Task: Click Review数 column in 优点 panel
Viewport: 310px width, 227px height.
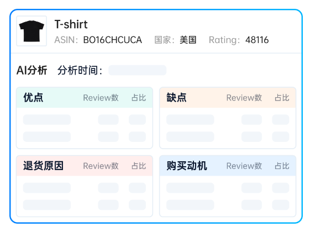Action: pos(101,98)
